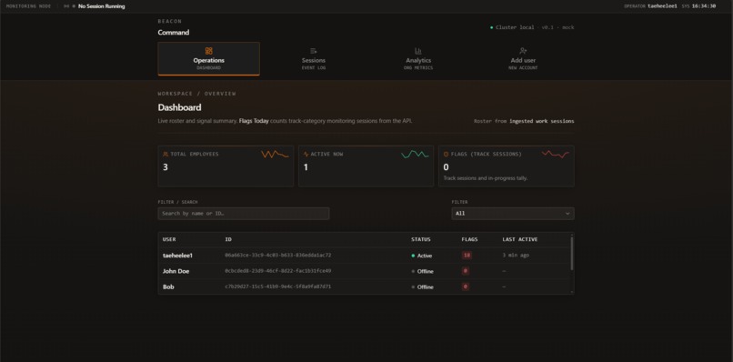Click the Command title
Screen dimensions: 733x362
(174, 33)
